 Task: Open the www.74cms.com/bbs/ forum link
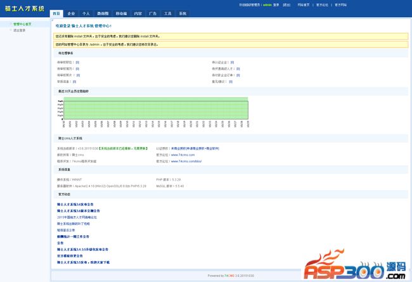point(186,162)
